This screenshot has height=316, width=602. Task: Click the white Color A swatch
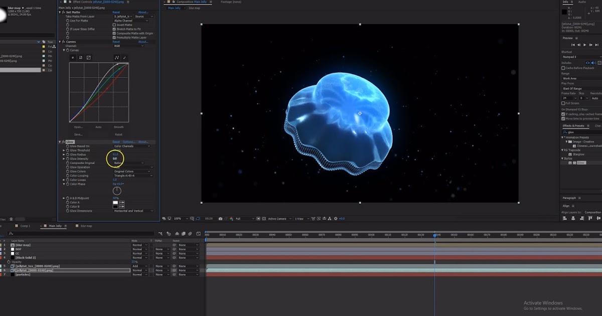click(115, 202)
